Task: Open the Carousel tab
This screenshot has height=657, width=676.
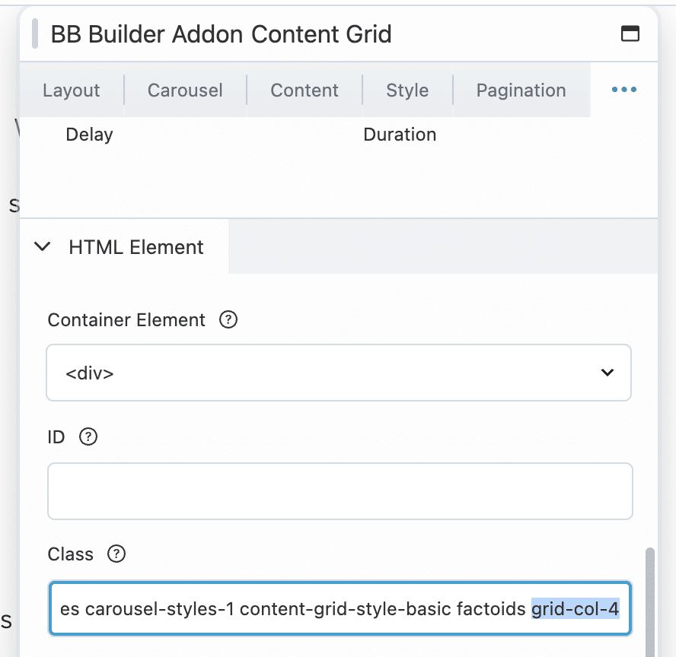Action: pos(185,90)
